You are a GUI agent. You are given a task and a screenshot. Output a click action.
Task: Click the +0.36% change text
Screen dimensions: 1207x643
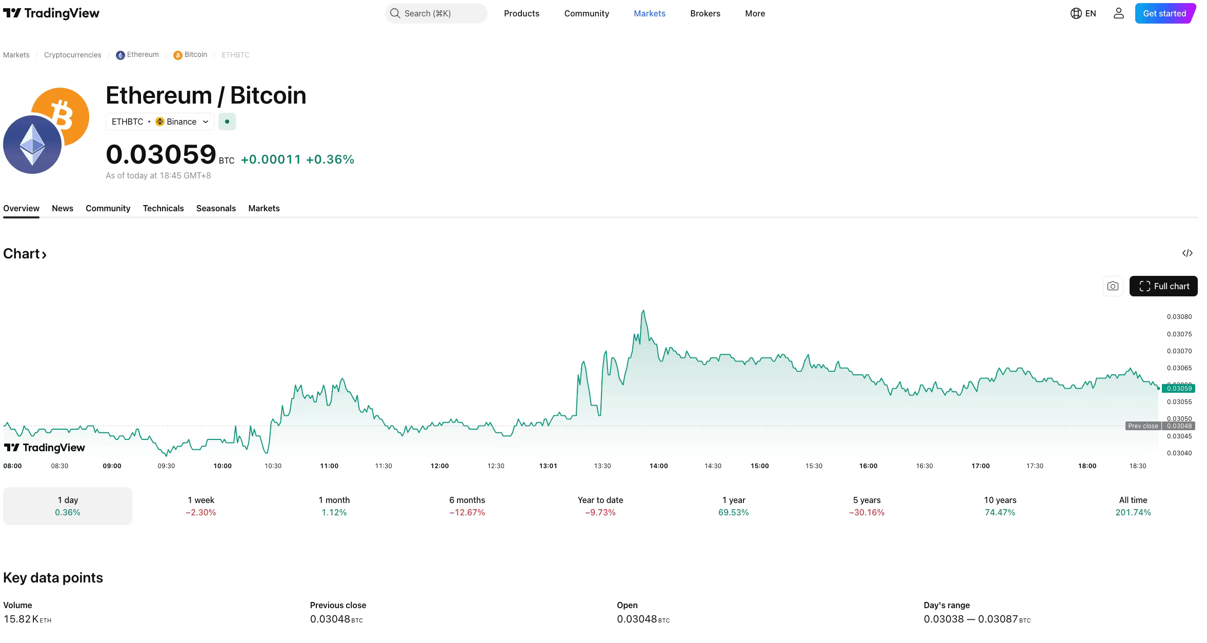pyautogui.click(x=330, y=159)
